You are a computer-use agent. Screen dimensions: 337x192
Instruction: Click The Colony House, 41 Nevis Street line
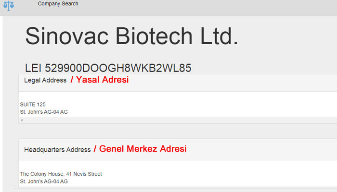[61, 174]
